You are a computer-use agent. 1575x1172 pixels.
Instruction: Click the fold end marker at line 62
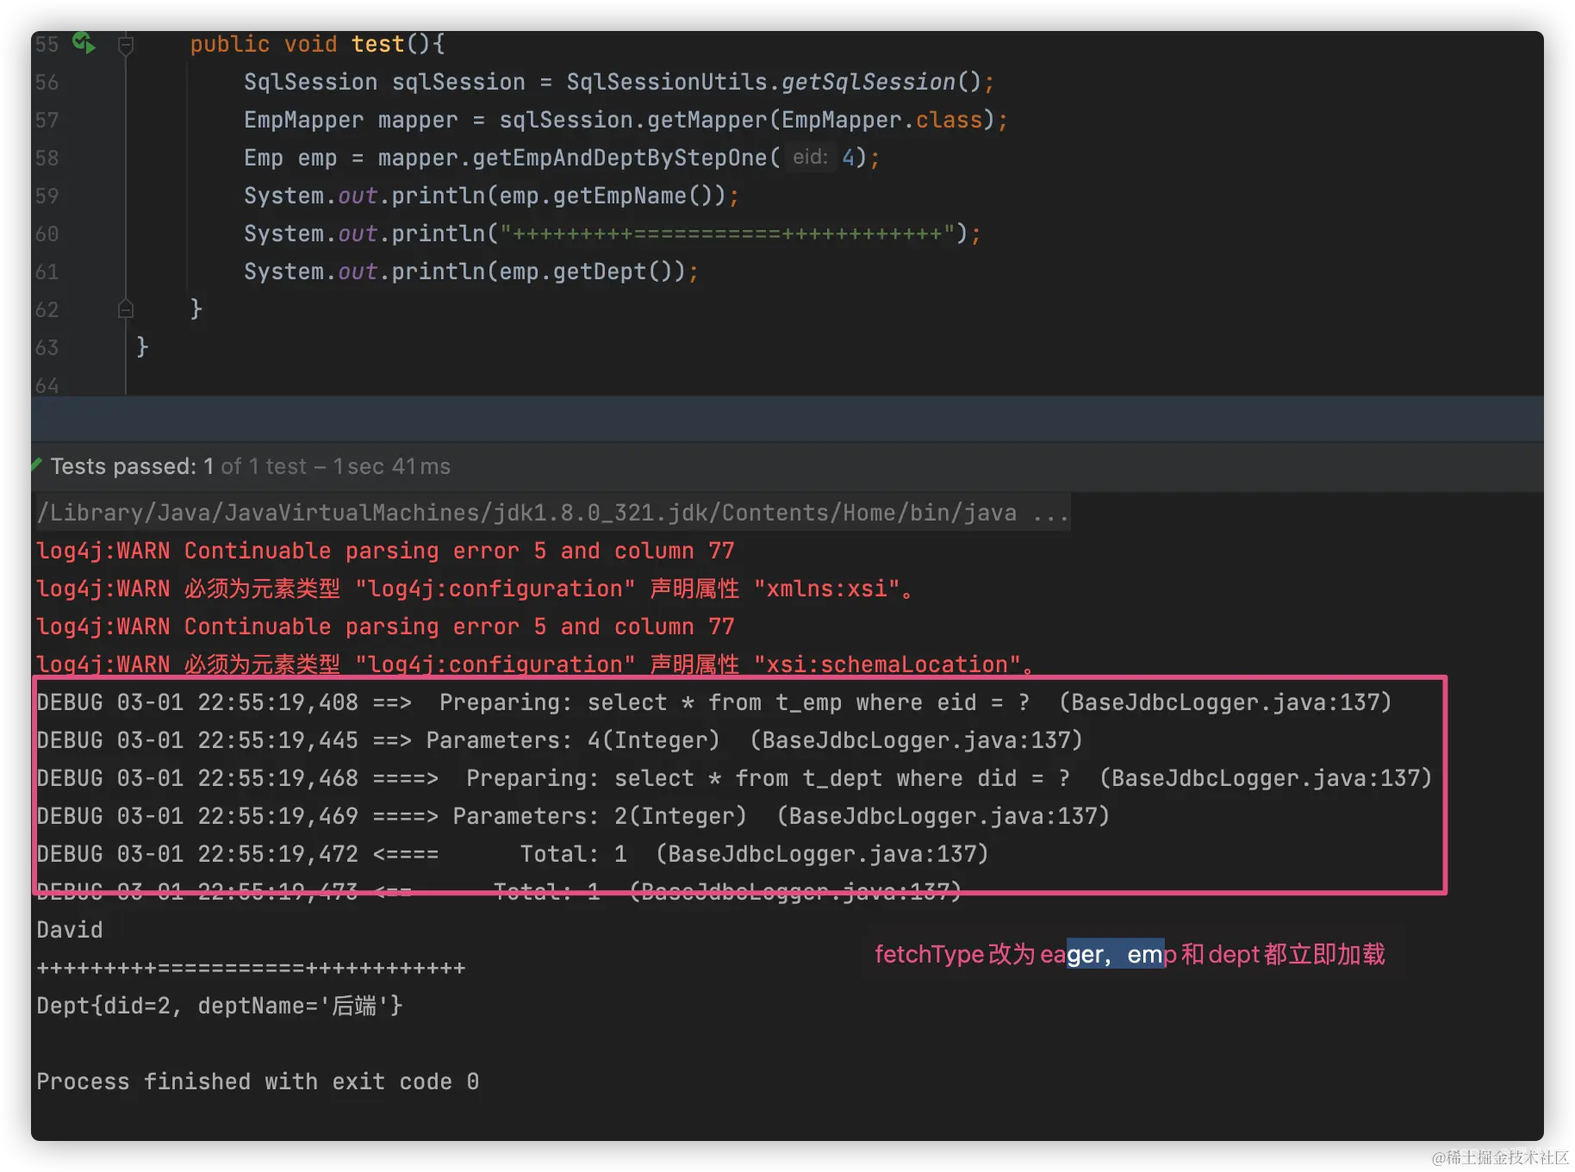tap(126, 309)
